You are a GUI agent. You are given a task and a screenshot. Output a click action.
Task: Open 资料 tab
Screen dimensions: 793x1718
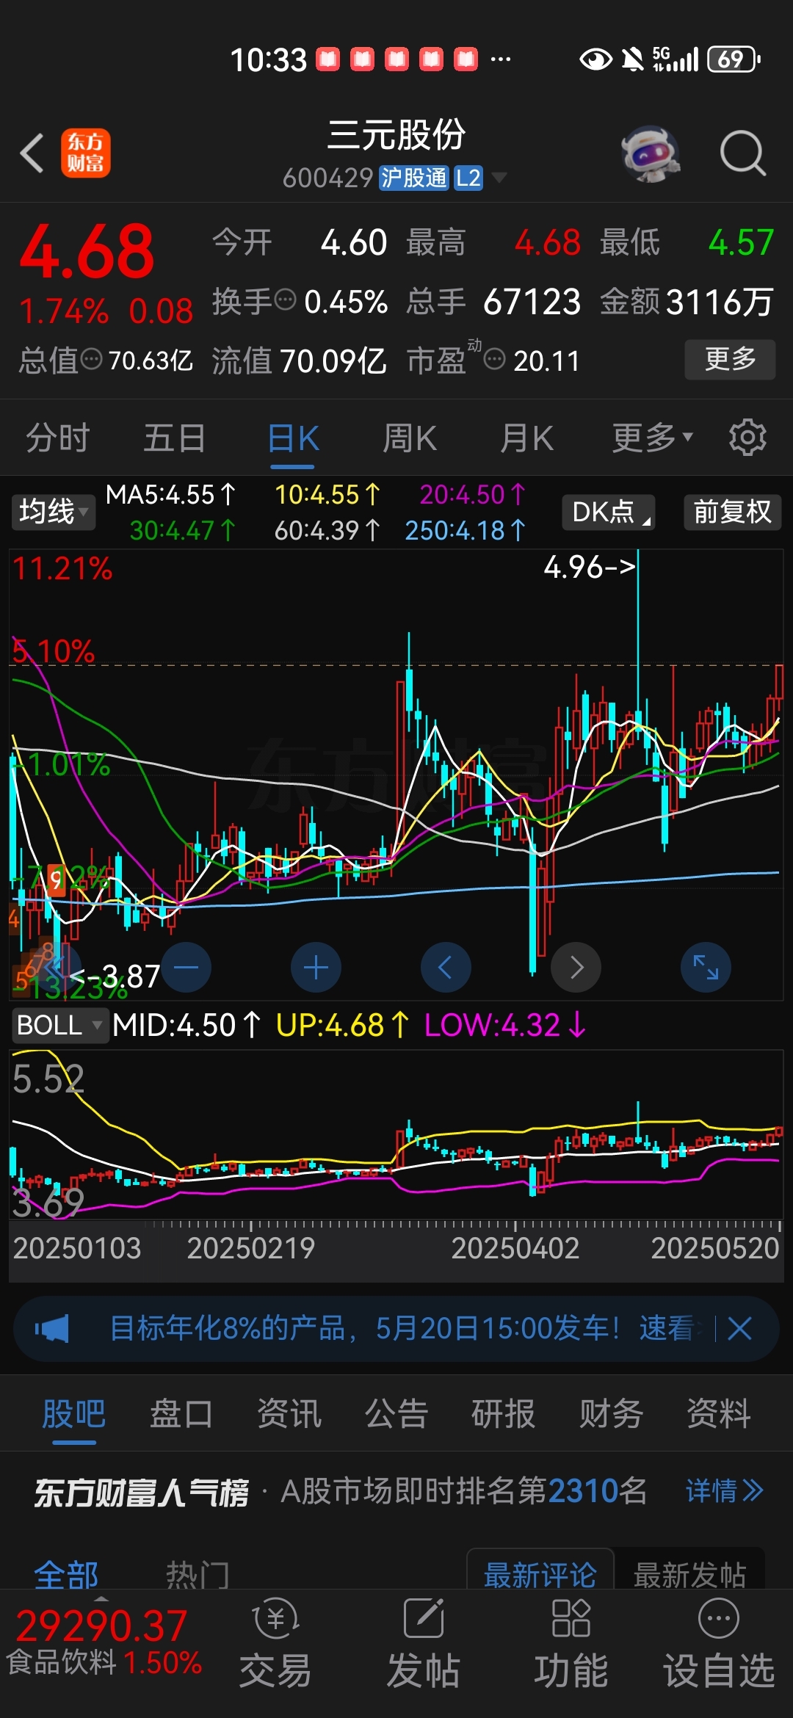click(x=718, y=1413)
